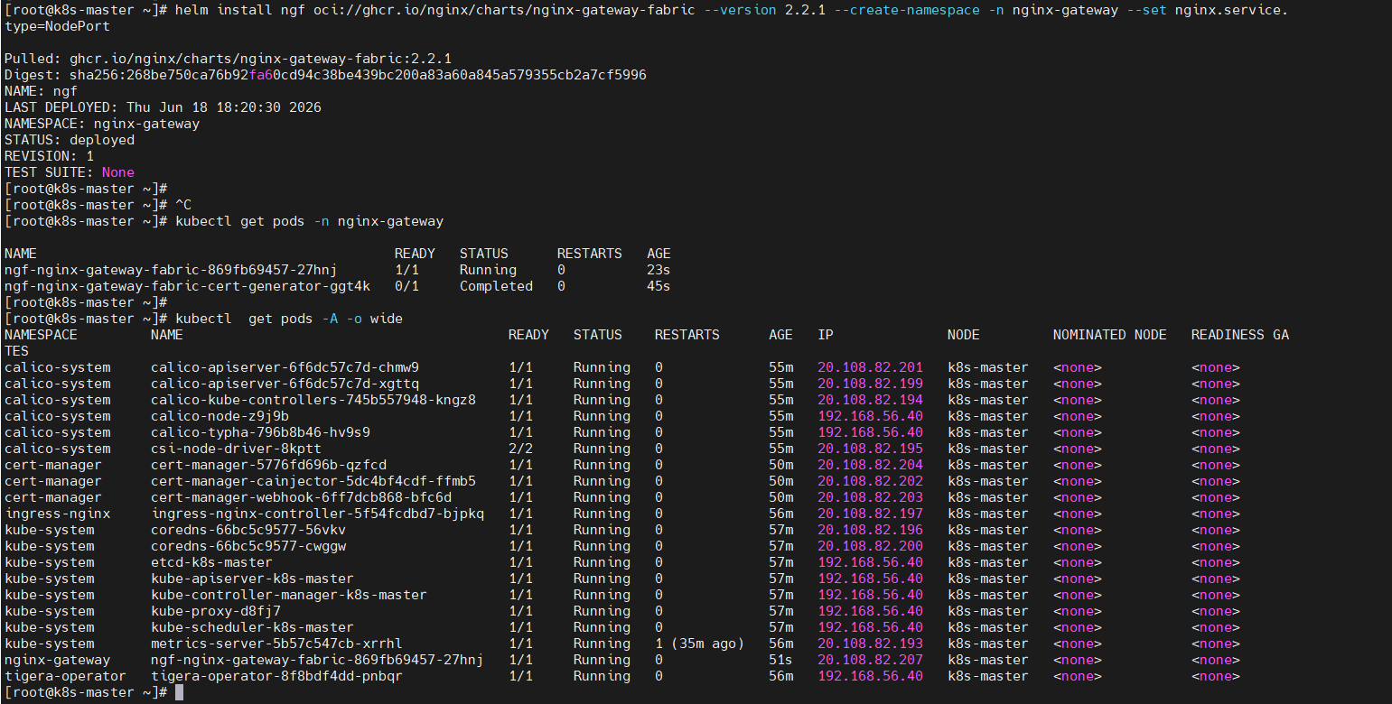Click IP address 20.108.82.202
Screen dimensions: 1392x704
pyautogui.click(x=870, y=481)
